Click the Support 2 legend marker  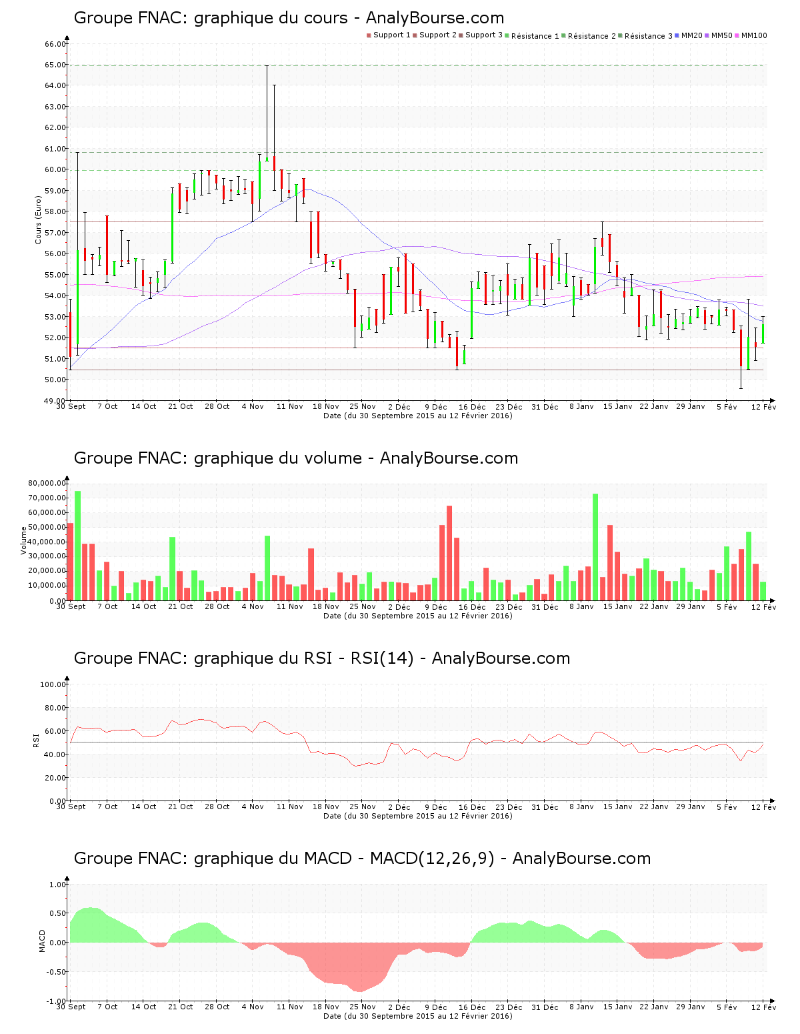[415, 35]
